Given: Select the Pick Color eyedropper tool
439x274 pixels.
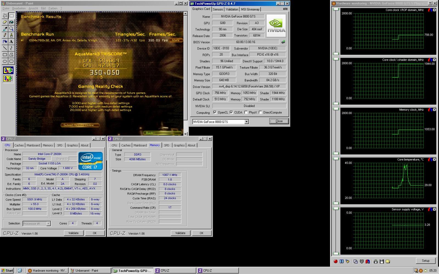Looking at the screenshot, I should click(x=5, y=29).
